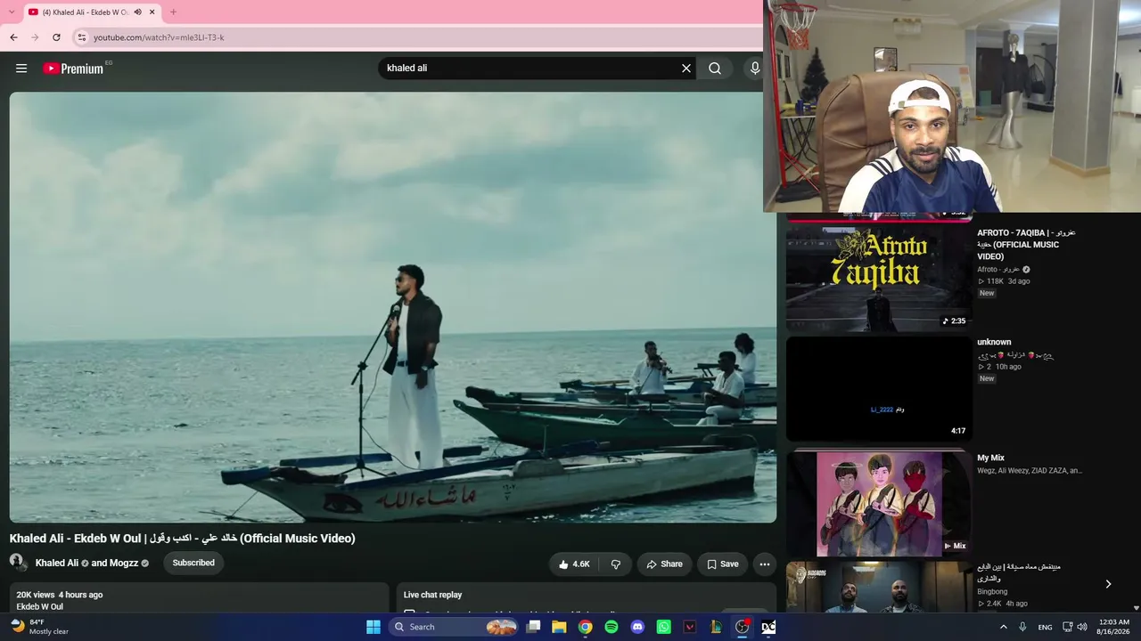Like the video with 4.6K likes
Viewport: 1141px width, 641px height.
(574, 564)
